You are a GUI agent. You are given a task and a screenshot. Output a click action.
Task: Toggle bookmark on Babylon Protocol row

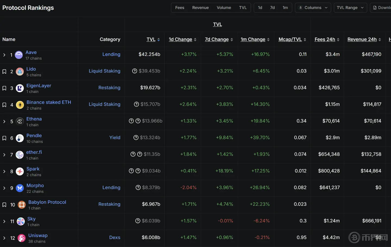pos(4,205)
